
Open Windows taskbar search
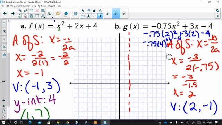[9, 122]
